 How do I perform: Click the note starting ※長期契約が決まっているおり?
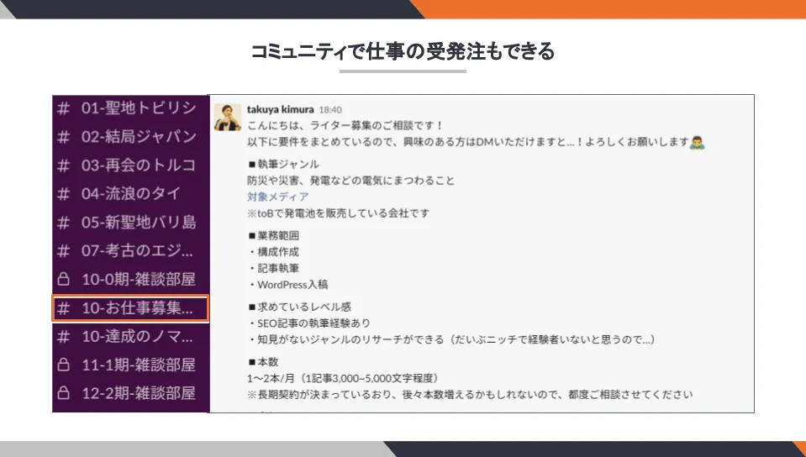coord(470,395)
